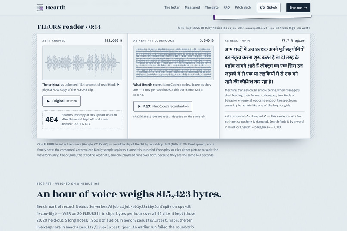Select the '921,658 B' size value
This screenshot has width=347, height=231.
(113, 40)
